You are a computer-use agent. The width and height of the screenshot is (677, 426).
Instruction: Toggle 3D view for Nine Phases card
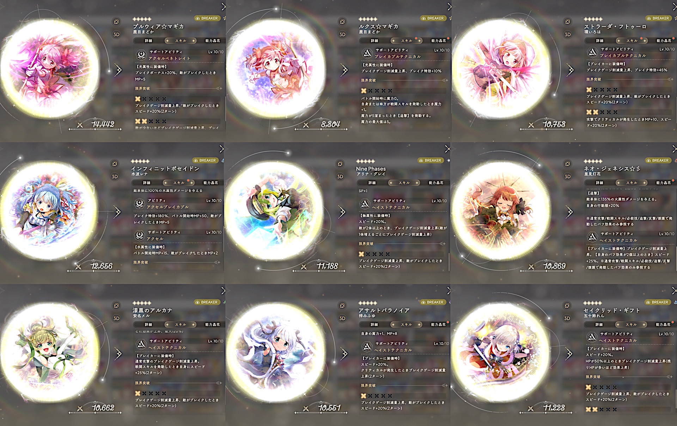340,176
